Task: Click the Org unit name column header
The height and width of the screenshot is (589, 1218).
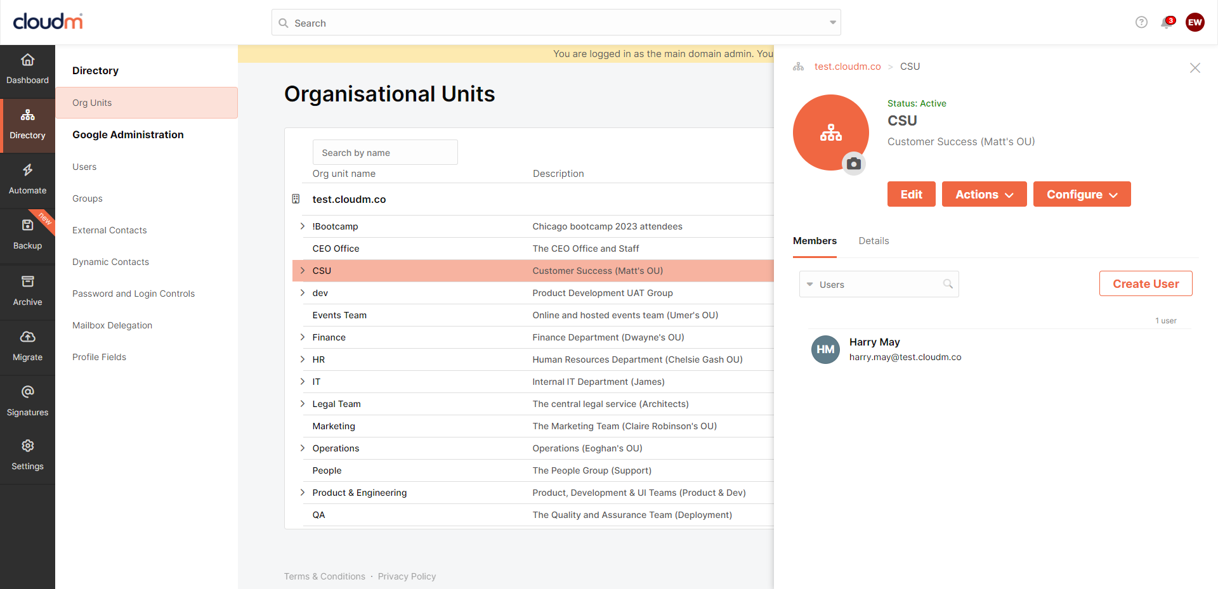Action: (x=344, y=174)
